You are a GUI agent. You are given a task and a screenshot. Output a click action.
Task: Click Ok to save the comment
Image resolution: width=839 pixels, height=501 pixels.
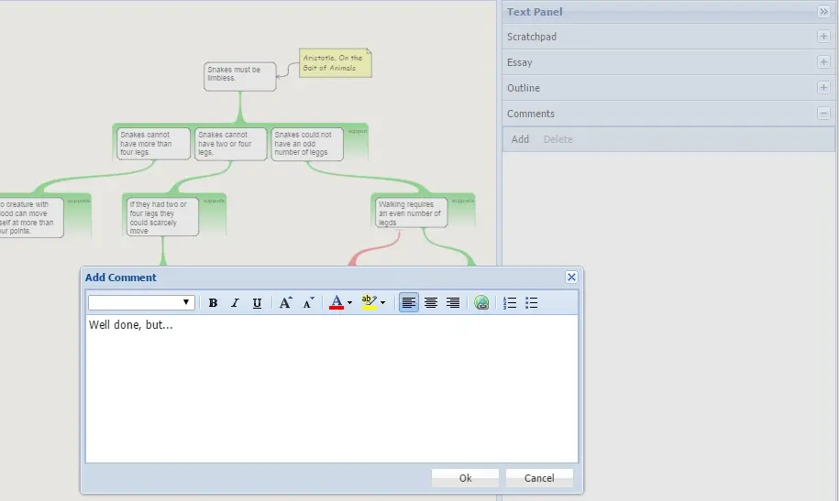pos(465,478)
